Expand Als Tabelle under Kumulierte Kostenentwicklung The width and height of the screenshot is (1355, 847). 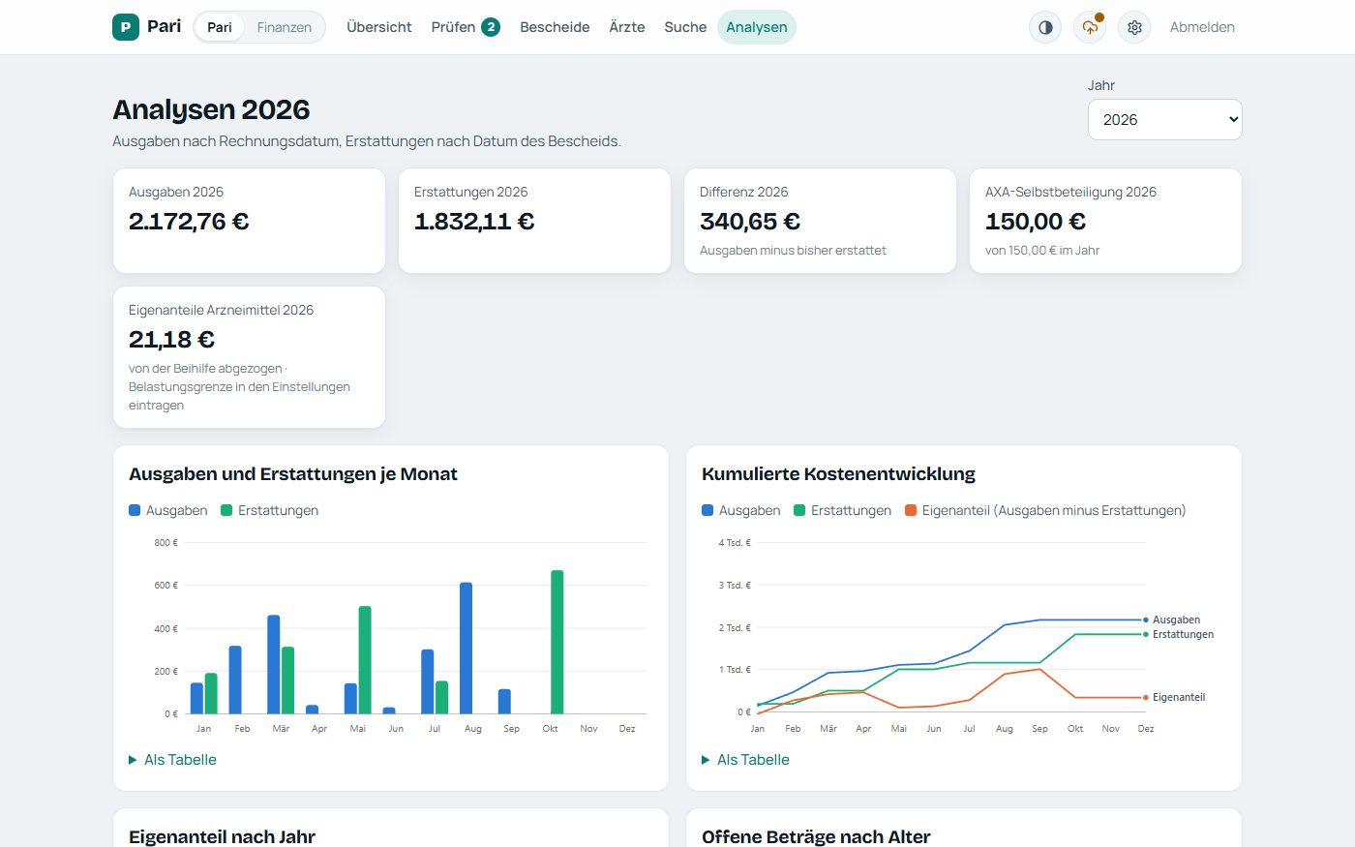[x=745, y=760]
